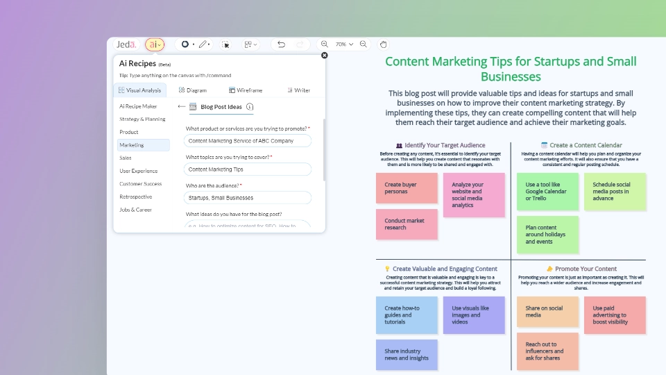Select the Retrospective category
This screenshot has height=375, width=666.
(x=135, y=197)
